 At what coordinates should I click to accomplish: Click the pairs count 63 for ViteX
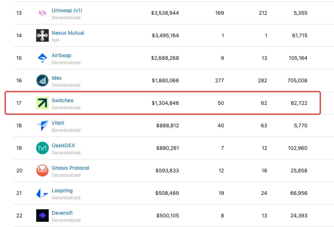264,126
